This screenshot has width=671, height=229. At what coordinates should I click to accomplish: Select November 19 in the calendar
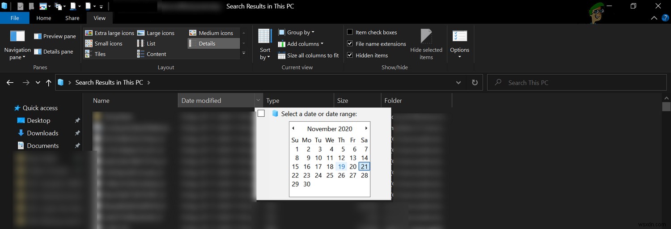point(341,166)
